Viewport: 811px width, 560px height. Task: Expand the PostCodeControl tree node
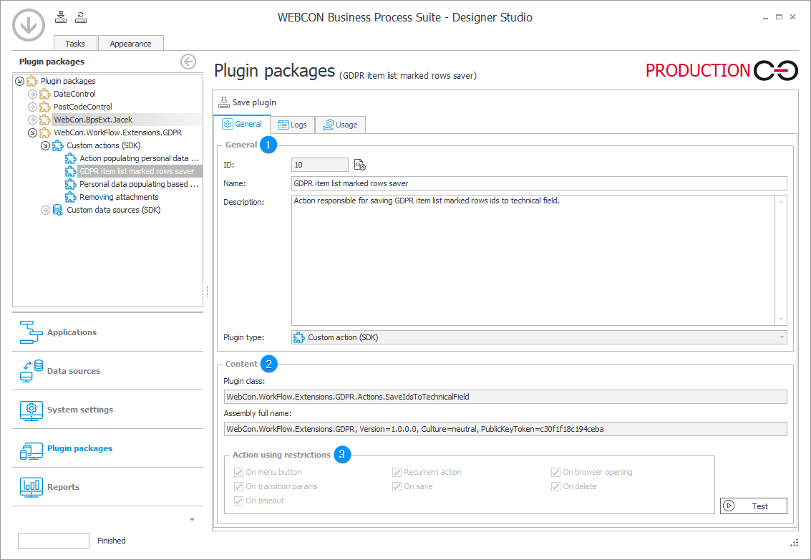tap(32, 107)
